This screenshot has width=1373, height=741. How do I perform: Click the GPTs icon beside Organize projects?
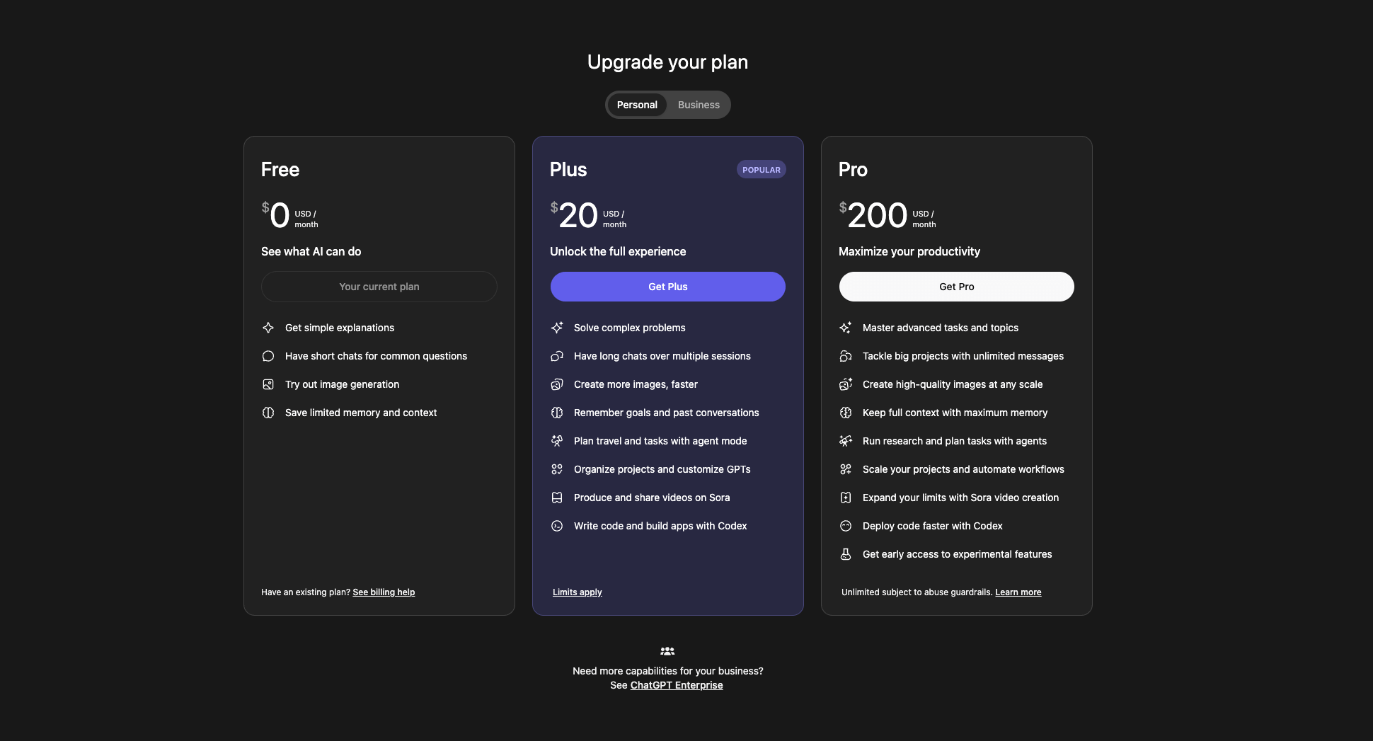click(557, 469)
